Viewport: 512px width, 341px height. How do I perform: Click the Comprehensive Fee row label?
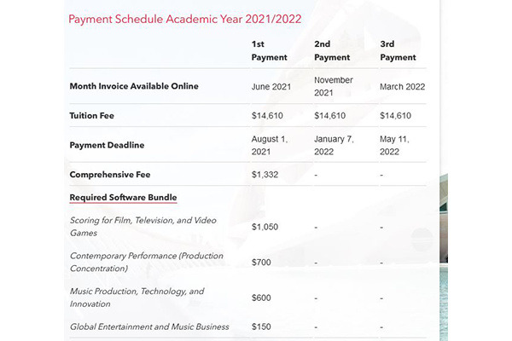point(111,174)
